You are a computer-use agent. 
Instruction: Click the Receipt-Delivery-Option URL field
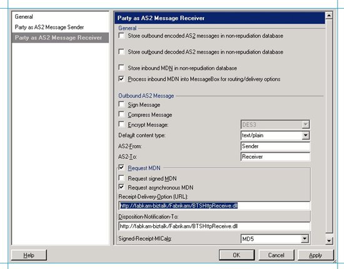click(215, 206)
